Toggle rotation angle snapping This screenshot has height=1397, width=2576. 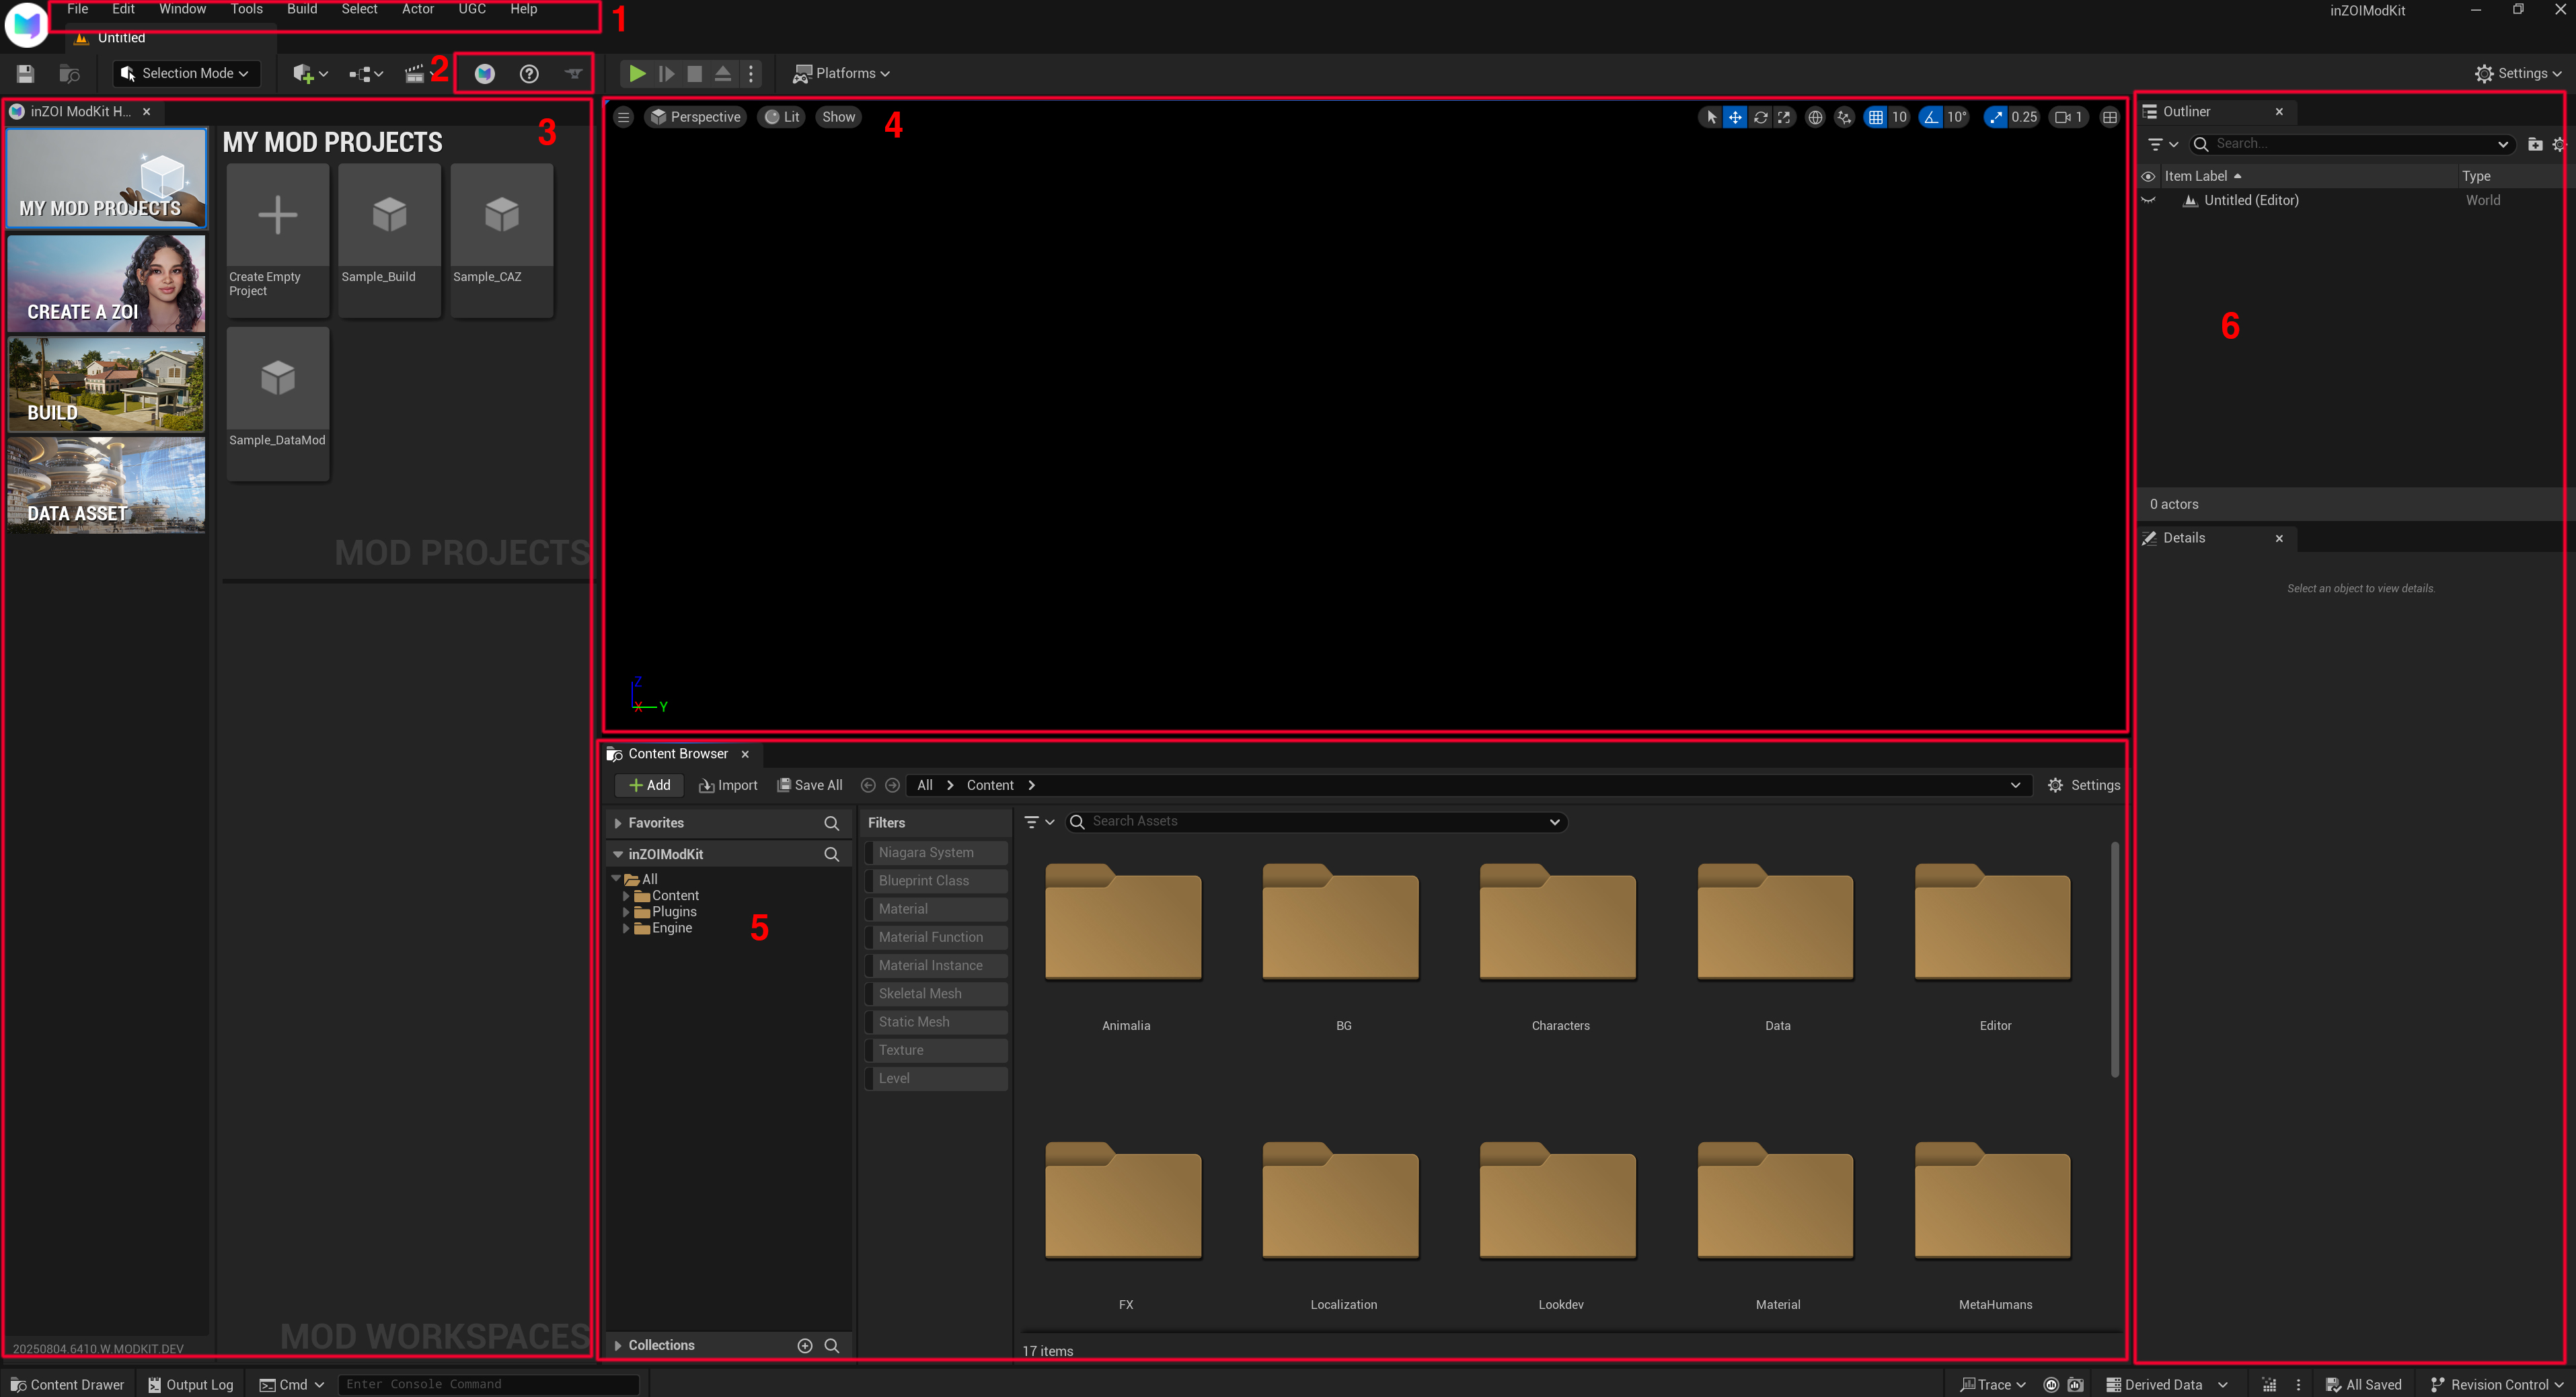pos(1931,117)
